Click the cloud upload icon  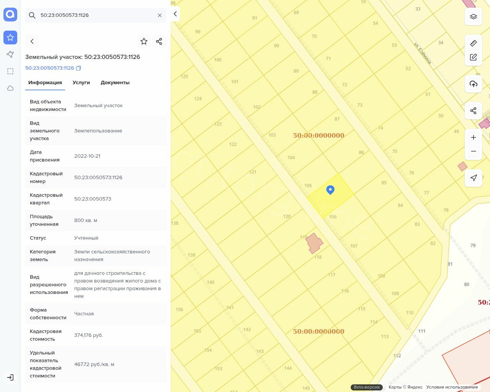pyautogui.click(x=474, y=84)
